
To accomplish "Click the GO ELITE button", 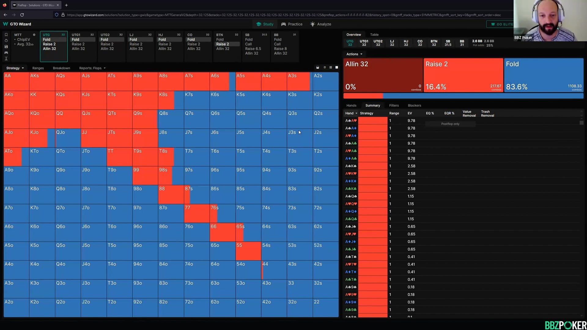I will pos(501,24).
